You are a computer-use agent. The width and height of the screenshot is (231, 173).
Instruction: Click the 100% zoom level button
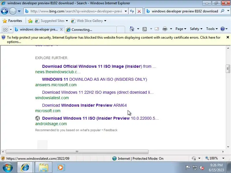click(x=212, y=158)
